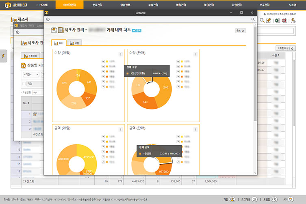Toggle second legend checkbox in 수량 (판매) chart
The height and width of the screenshot is (204, 306).
178,67
